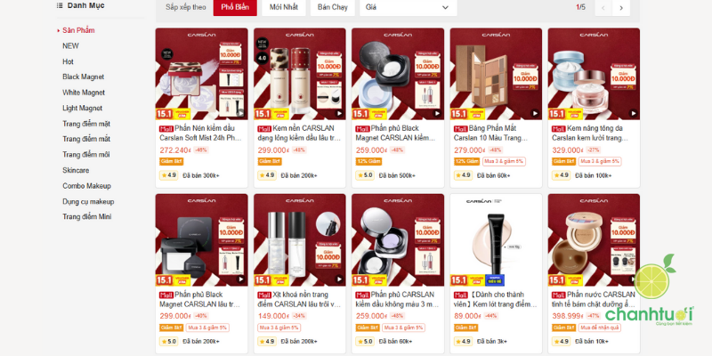Click the Kem lót trang điểm product image
This screenshot has height=356, width=712.
(x=496, y=240)
